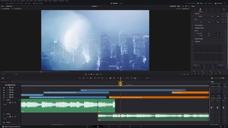
Task: Switch to the Edit page icon
Action: 98,127
